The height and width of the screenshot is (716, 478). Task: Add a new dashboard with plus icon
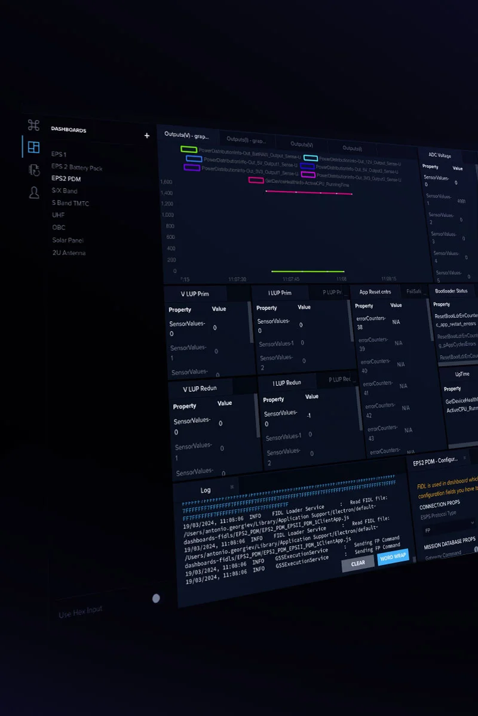[147, 135]
